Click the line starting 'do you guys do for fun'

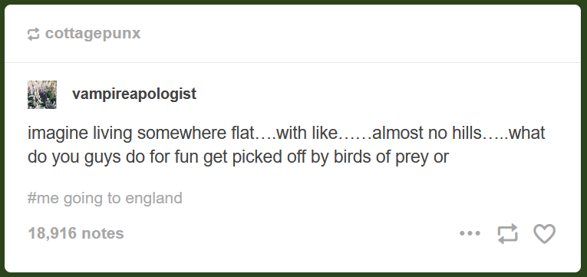(238, 157)
